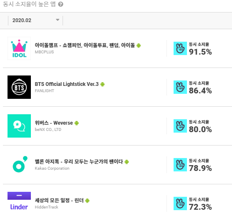Click the V Live icon beside 72.3%

coord(180,203)
